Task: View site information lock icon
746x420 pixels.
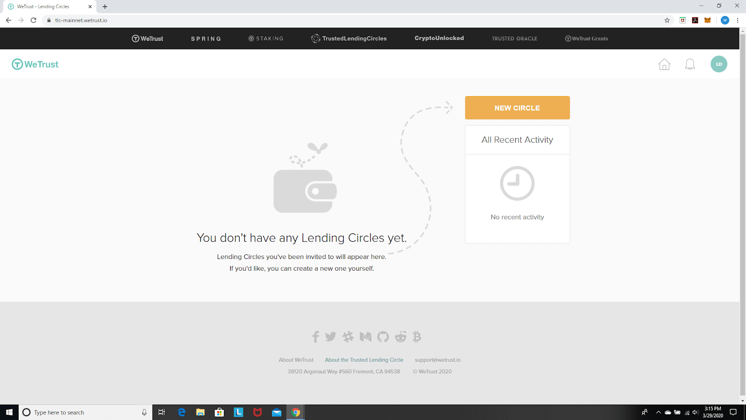Action: [x=48, y=20]
